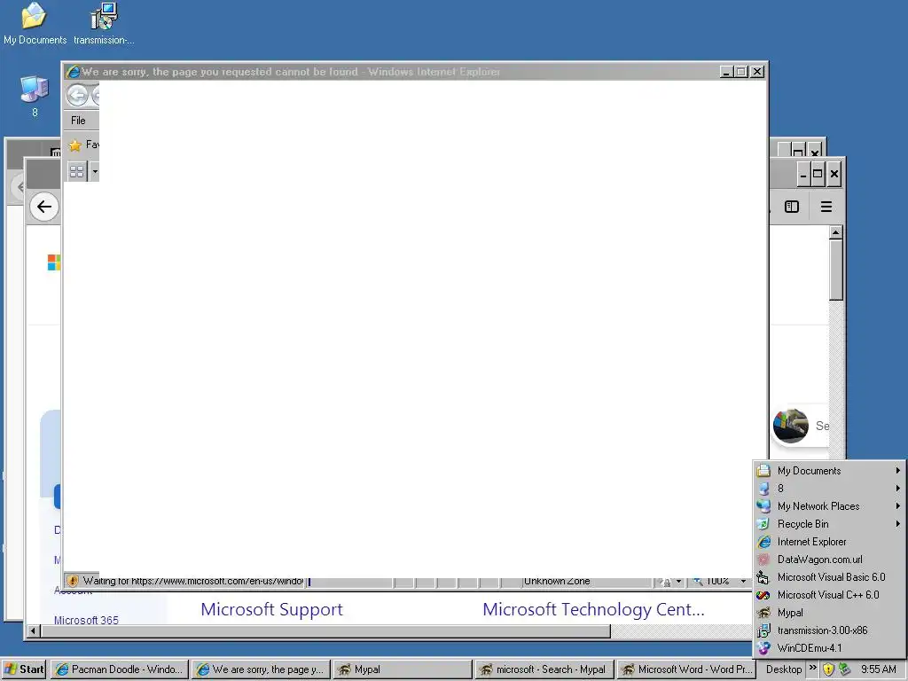Switch to the Mypal taskbar button
The width and height of the screenshot is (908, 681).
tap(403, 669)
